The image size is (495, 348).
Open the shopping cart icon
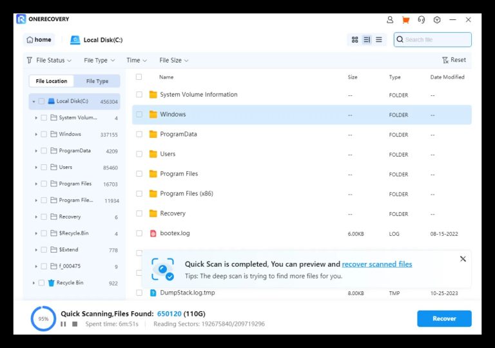tap(405, 20)
